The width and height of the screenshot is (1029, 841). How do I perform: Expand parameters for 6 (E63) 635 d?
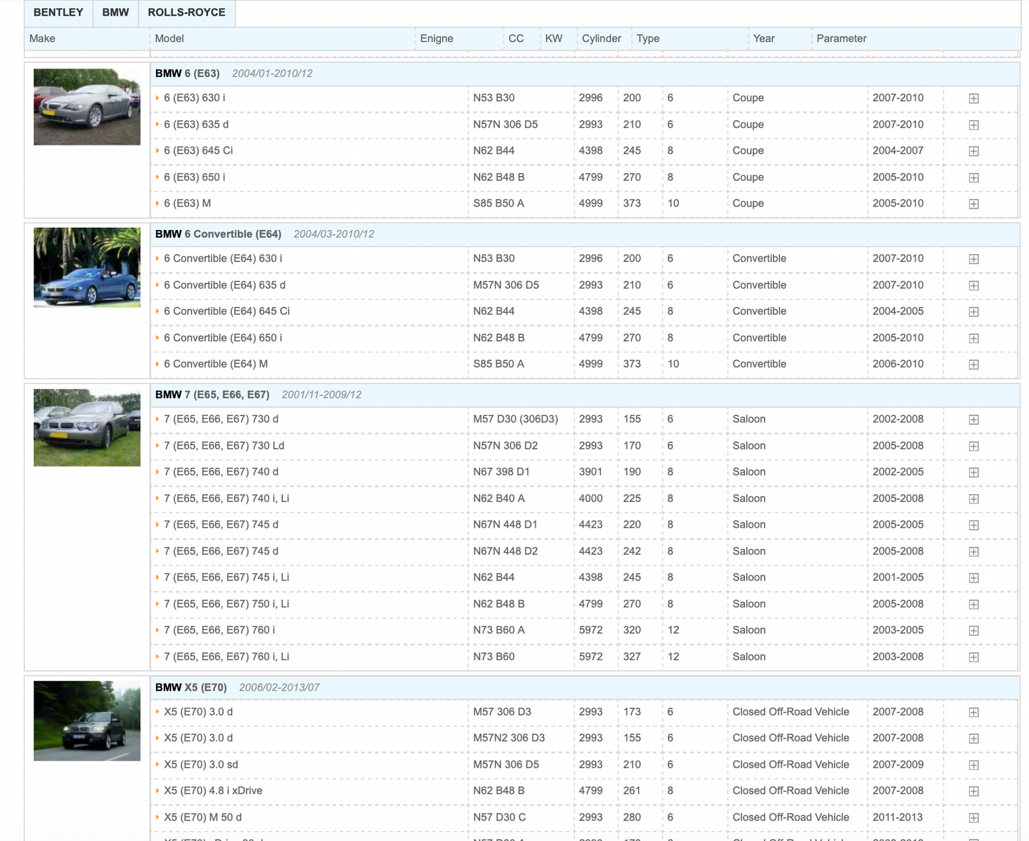pos(973,125)
